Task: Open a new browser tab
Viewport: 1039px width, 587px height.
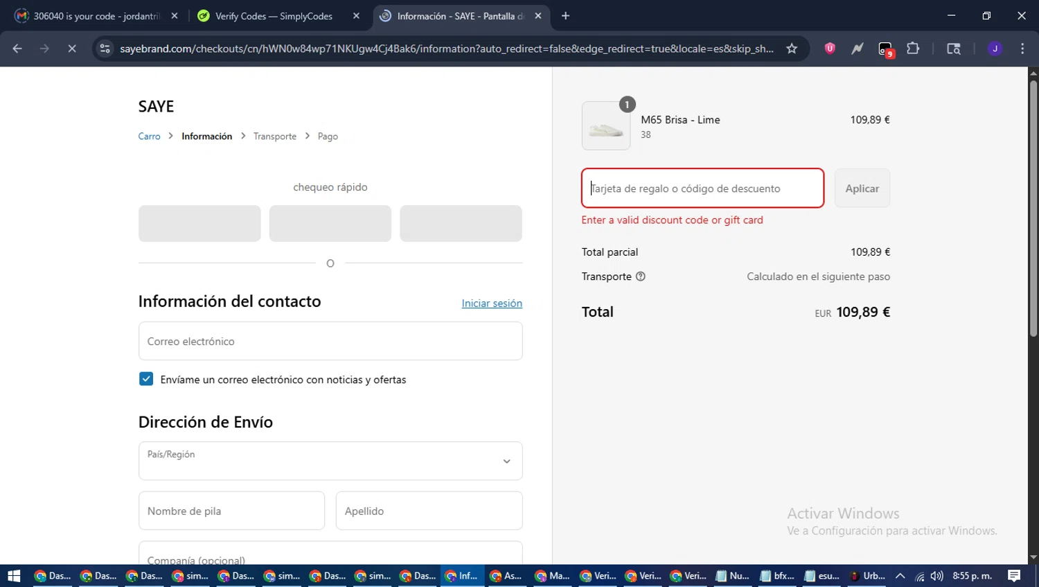Action: pos(565,16)
